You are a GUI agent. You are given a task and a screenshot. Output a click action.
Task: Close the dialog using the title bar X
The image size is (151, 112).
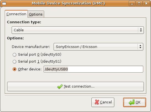tap(146, 4)
